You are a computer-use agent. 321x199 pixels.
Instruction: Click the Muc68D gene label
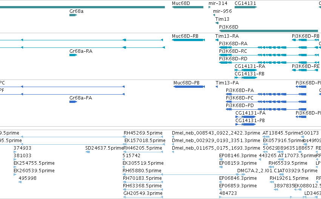point(181,3)
